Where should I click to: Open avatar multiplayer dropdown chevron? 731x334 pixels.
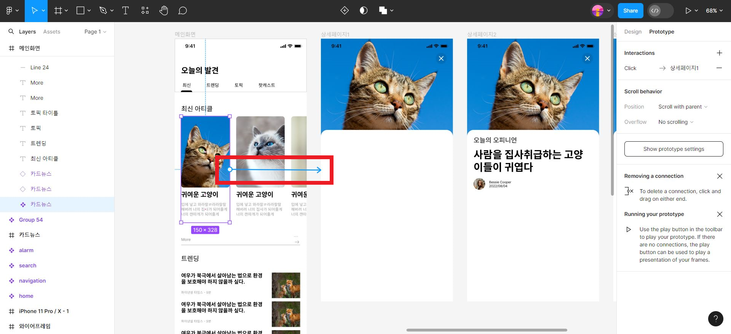609,11
